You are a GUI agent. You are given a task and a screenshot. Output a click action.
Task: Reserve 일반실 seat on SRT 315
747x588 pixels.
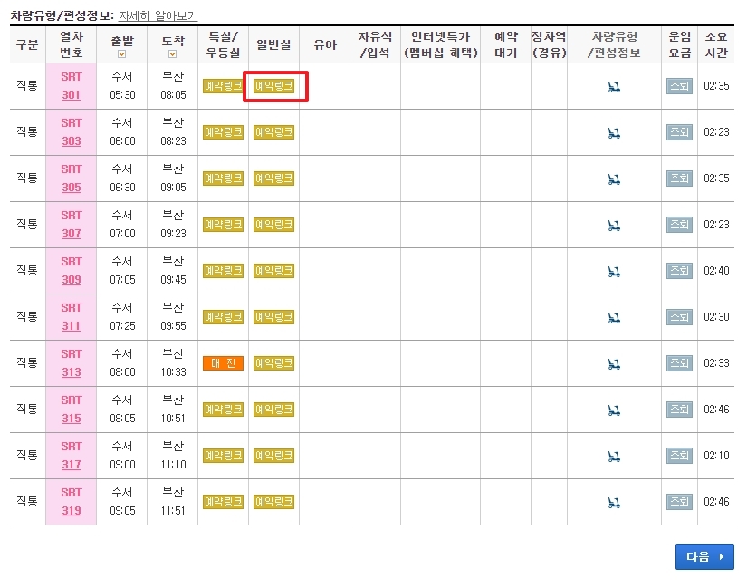point(274,410)
